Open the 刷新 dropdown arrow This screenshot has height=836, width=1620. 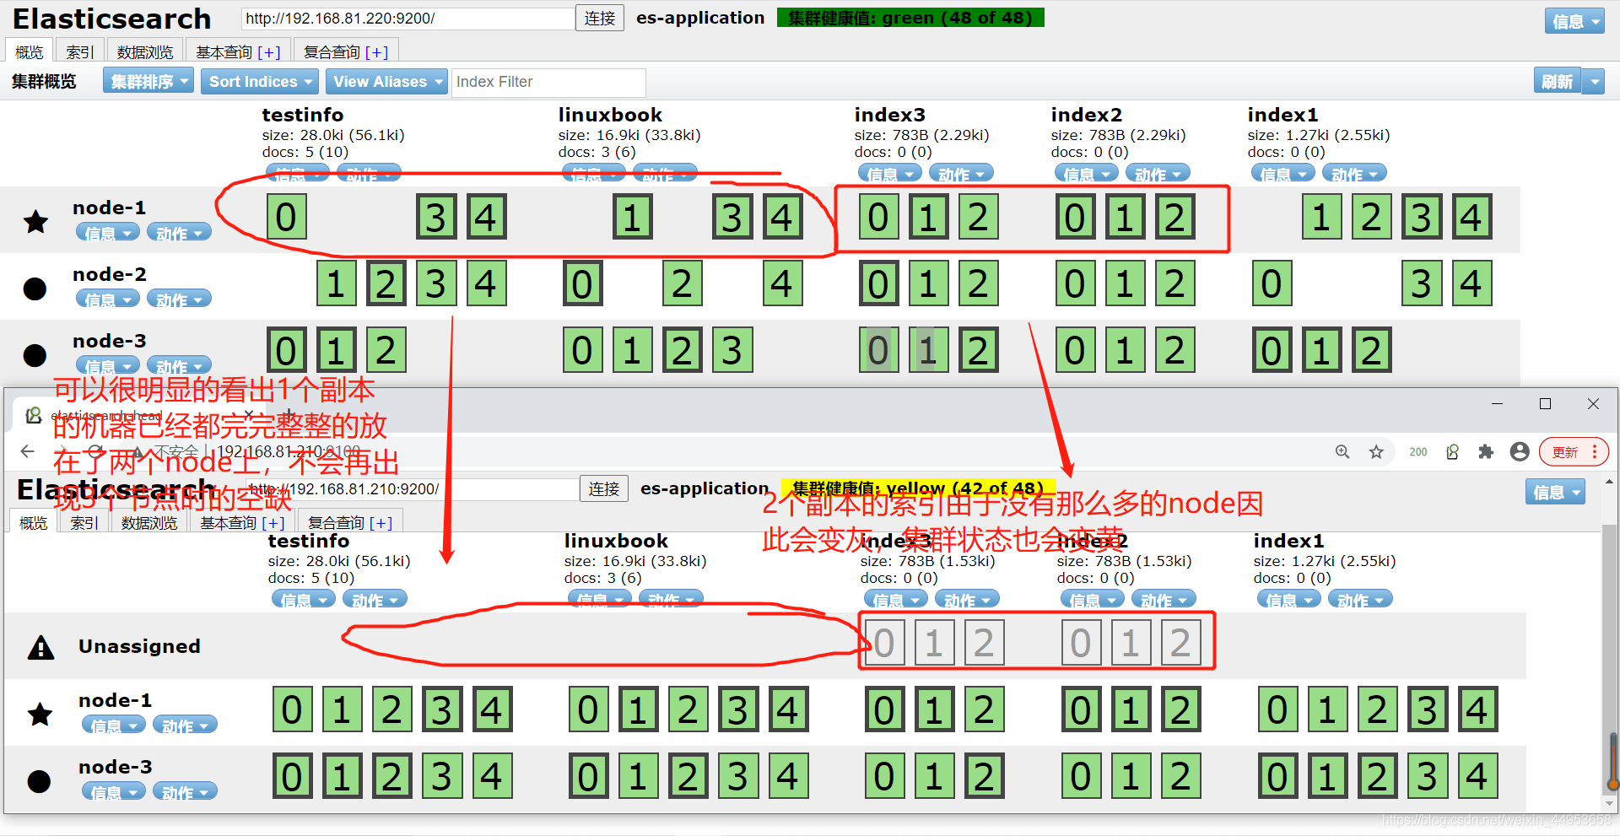pos(1594,82)
